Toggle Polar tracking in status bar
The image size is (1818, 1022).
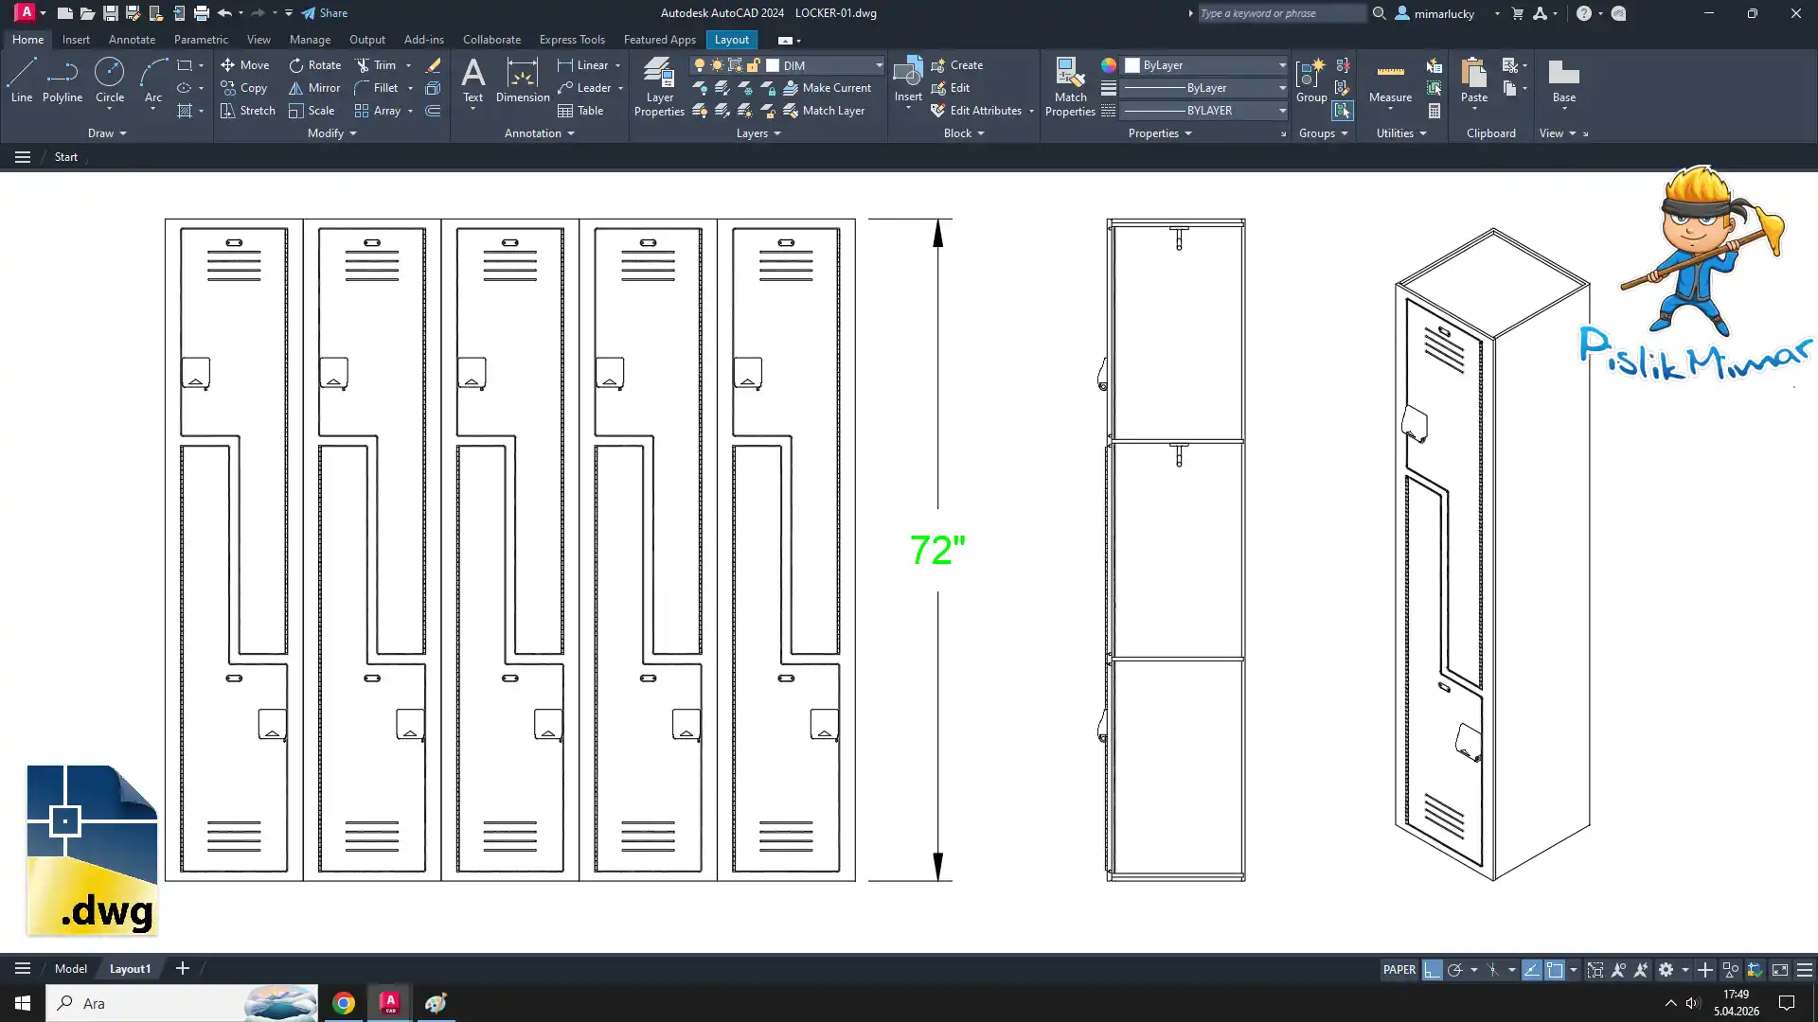point(1455,970)
